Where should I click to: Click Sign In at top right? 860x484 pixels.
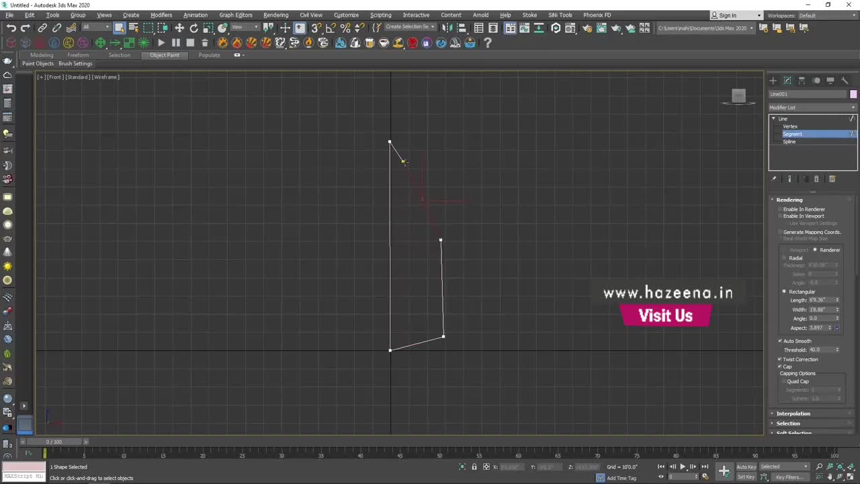tap(728, 15)
